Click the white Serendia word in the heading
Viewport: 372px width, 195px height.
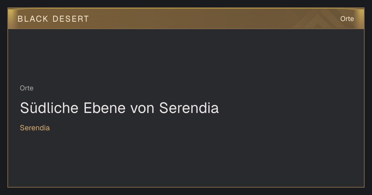coord(189,108)
